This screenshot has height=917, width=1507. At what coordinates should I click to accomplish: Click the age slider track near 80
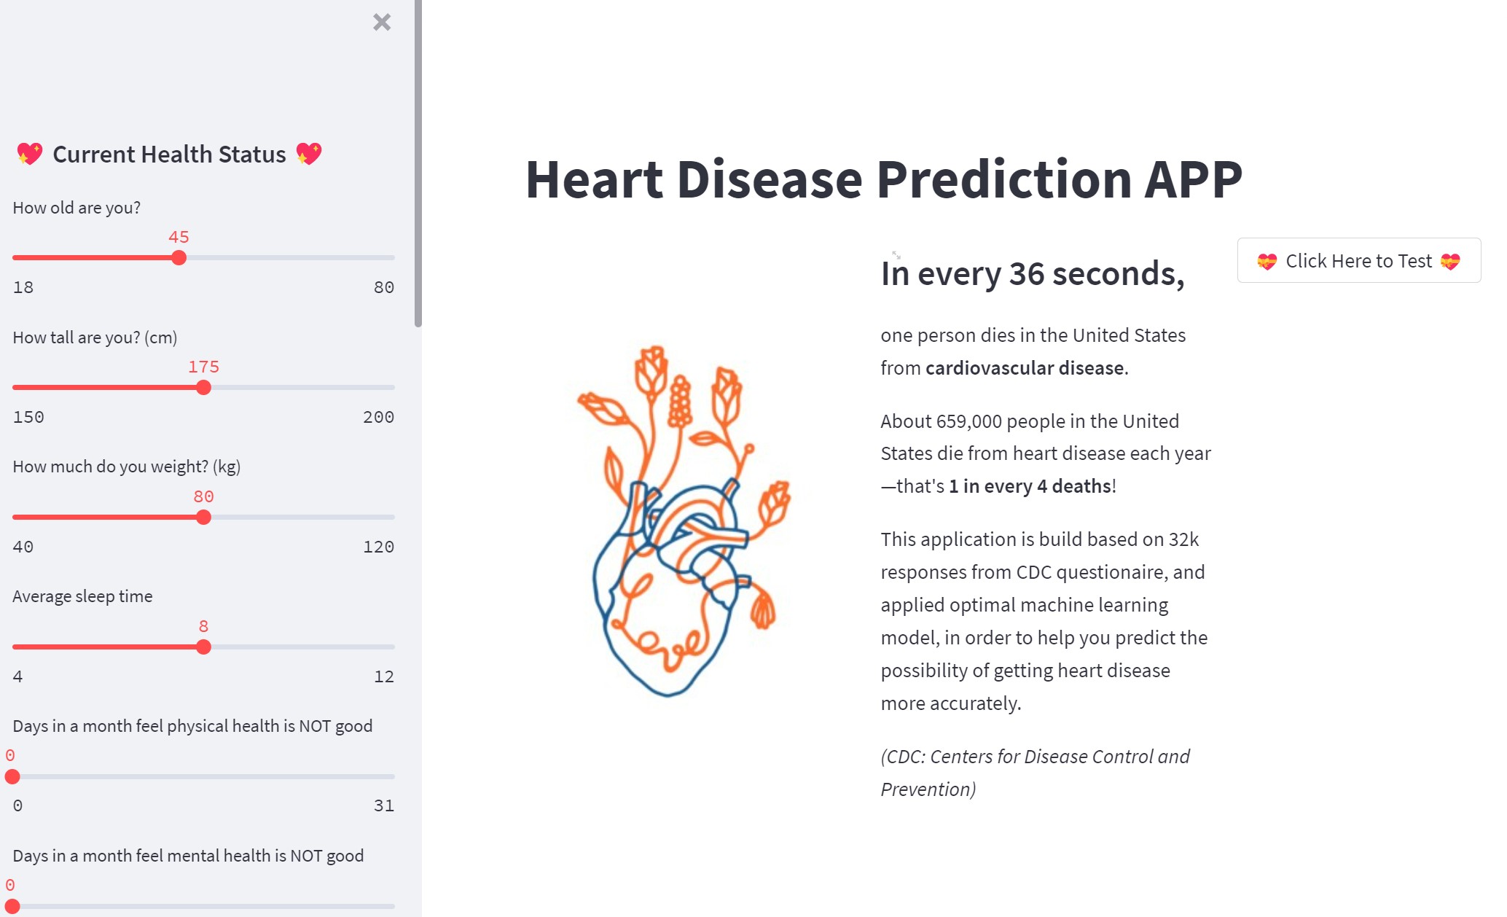pyautogui.click(x=386, y=257)
